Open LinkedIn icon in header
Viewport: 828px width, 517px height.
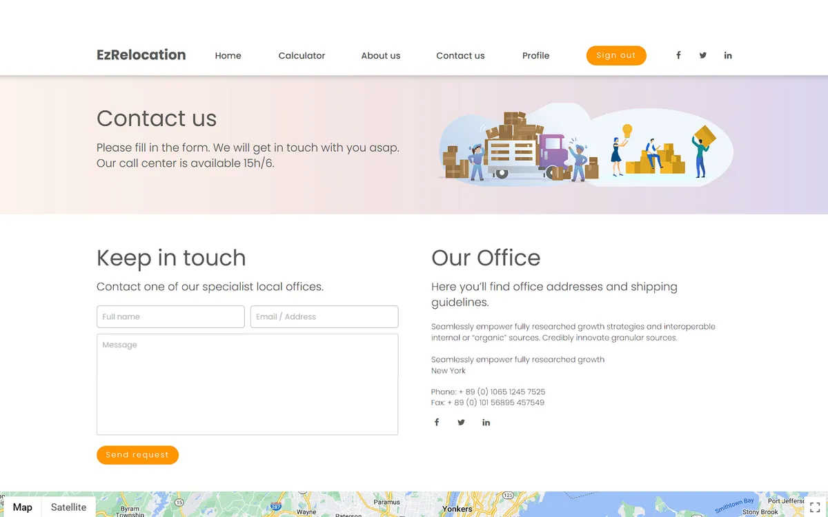tap(728, 55)
